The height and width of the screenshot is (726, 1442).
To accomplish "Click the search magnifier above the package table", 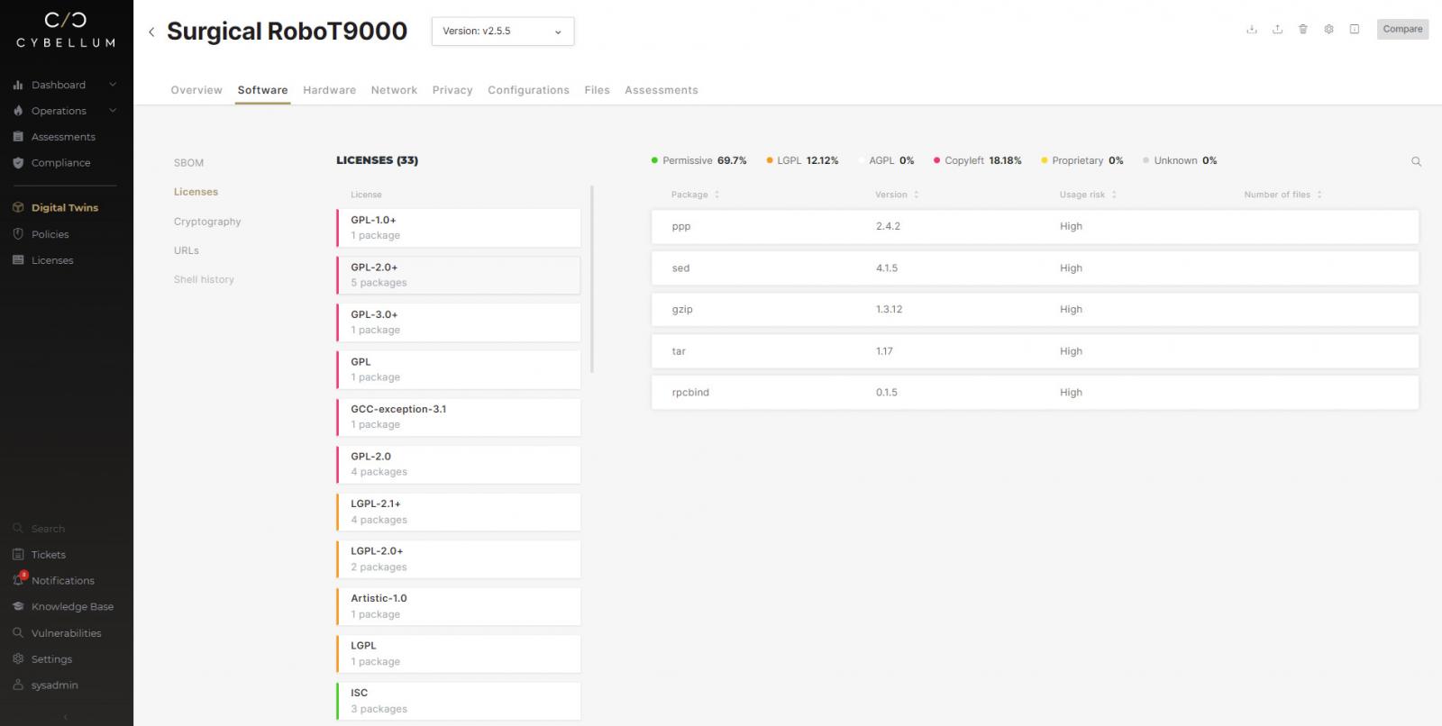I will coord(1416,161).
